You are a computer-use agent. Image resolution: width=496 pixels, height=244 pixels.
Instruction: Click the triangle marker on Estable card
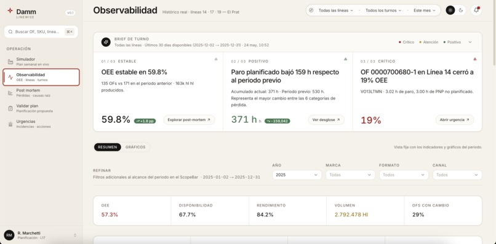[216, 59]
